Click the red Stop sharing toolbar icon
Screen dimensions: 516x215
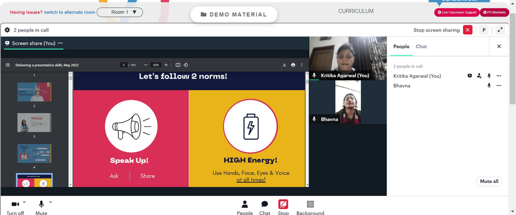(283, 205)
